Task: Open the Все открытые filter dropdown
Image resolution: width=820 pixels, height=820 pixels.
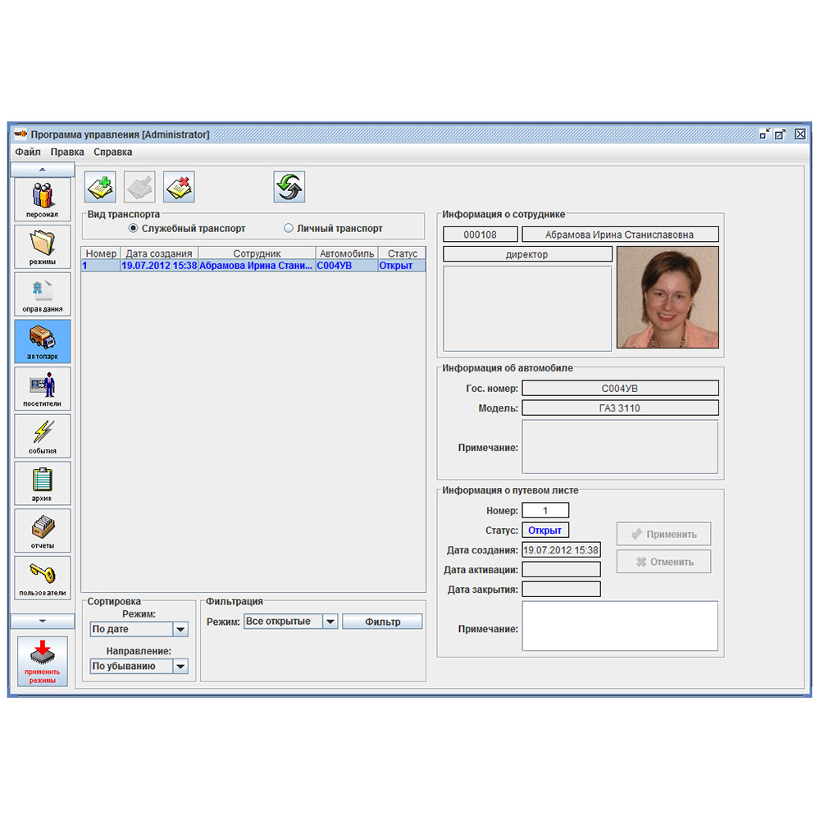Action: (x=330, y=622)
